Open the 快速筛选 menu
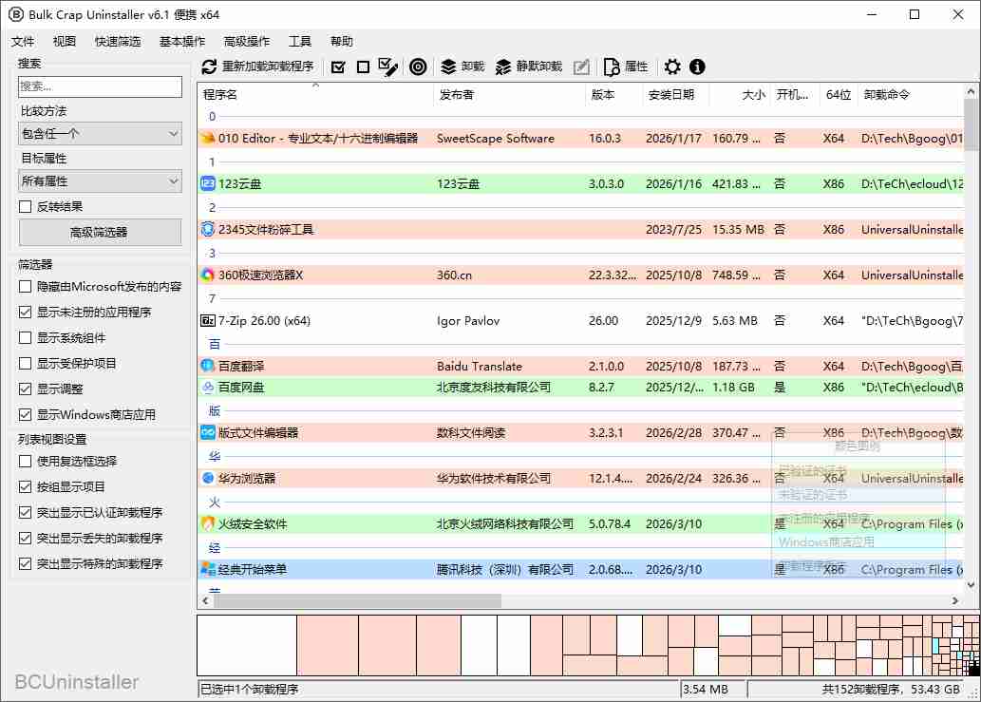The image size is (981, 702). click(117, 41)
